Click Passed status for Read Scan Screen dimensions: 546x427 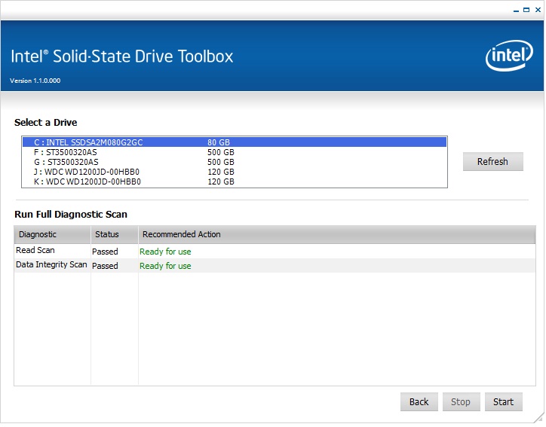tap(105, 252)
